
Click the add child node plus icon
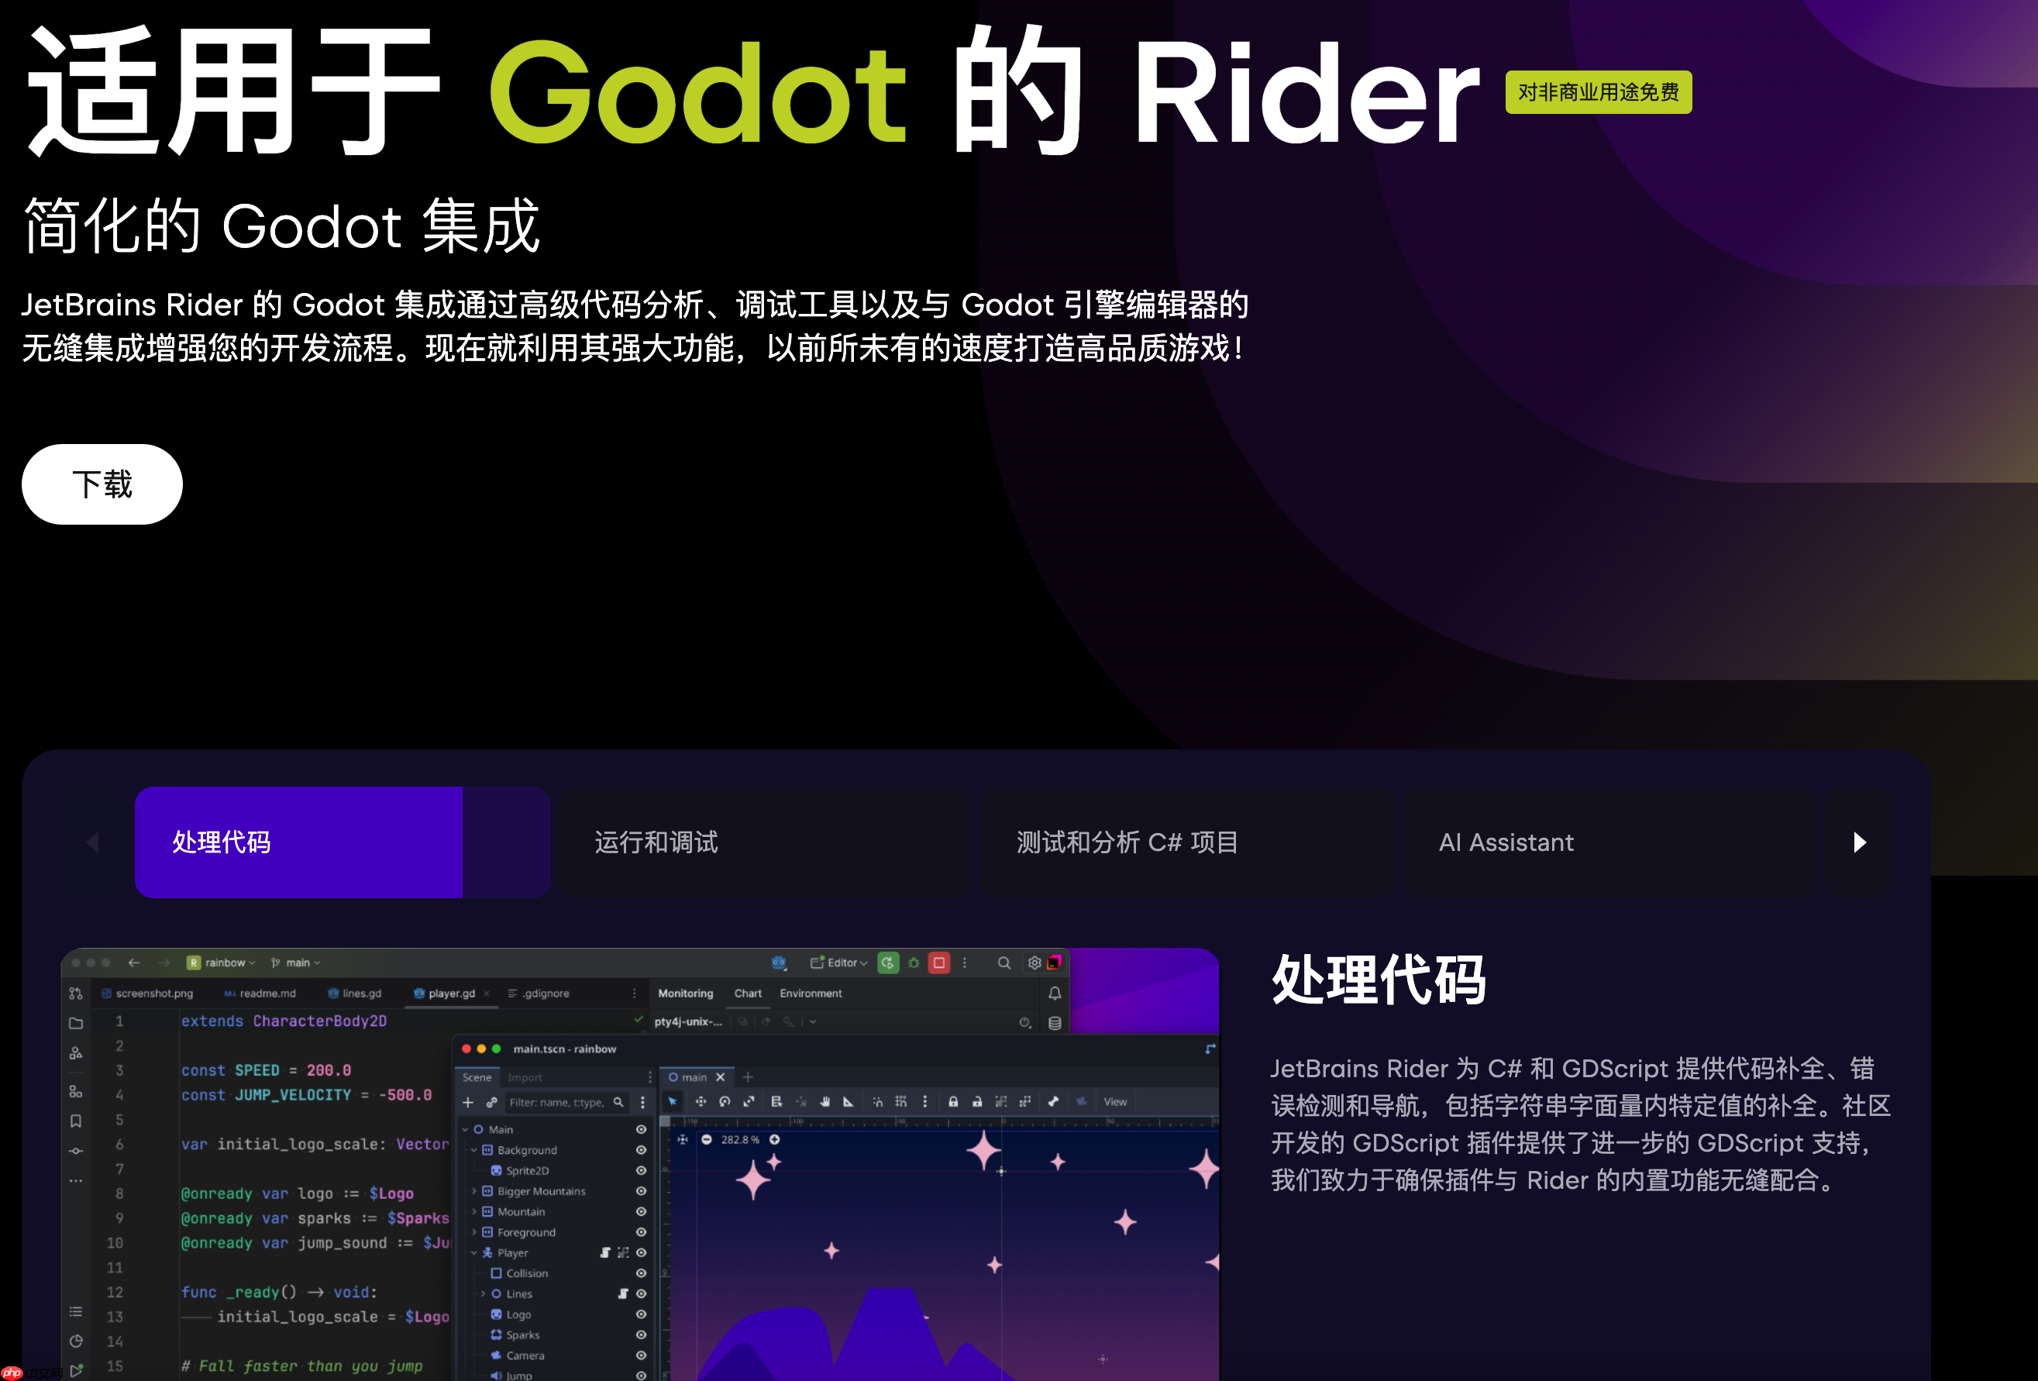(467, 1103)
